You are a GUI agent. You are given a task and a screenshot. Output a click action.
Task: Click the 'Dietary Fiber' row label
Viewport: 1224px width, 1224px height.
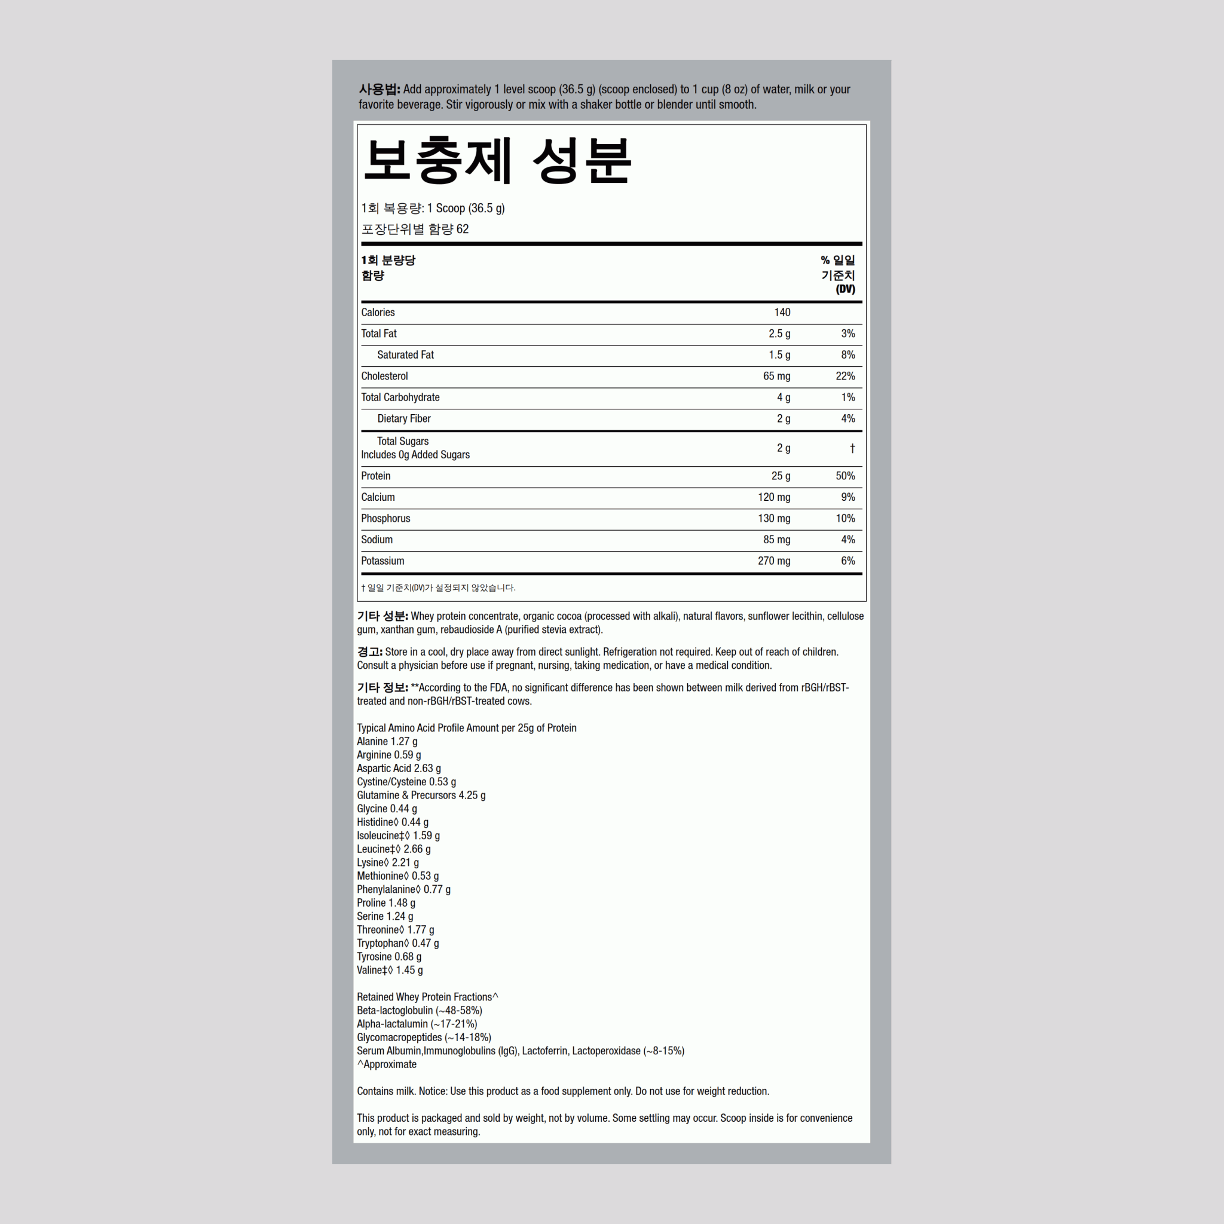[404, 419]
